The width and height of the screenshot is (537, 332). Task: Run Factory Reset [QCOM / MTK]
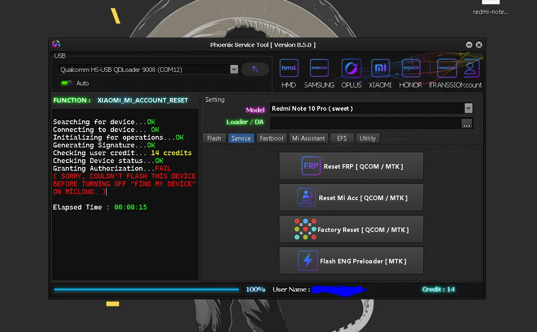351,230
